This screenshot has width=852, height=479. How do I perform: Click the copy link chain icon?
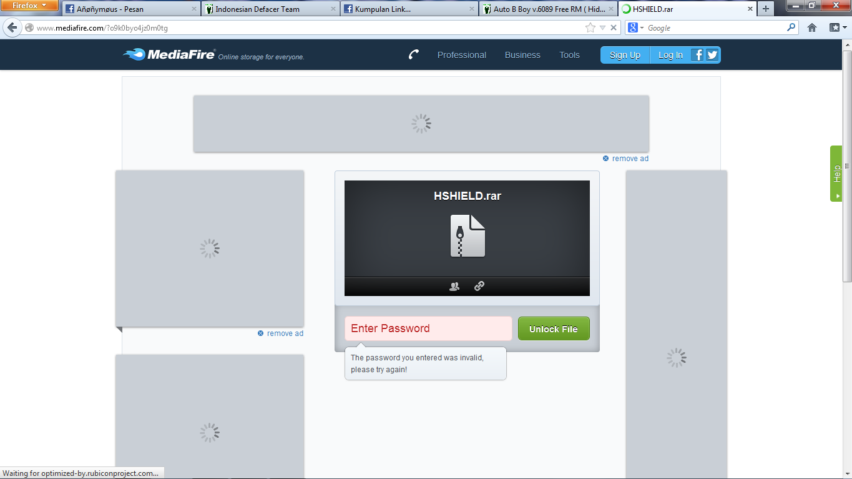click(479, 287)
